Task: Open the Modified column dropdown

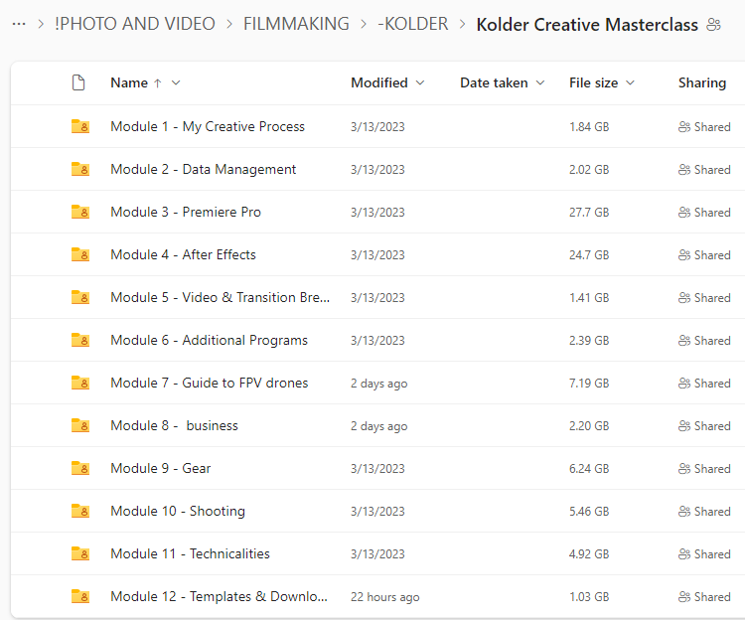Action: (x=420, y=82)
